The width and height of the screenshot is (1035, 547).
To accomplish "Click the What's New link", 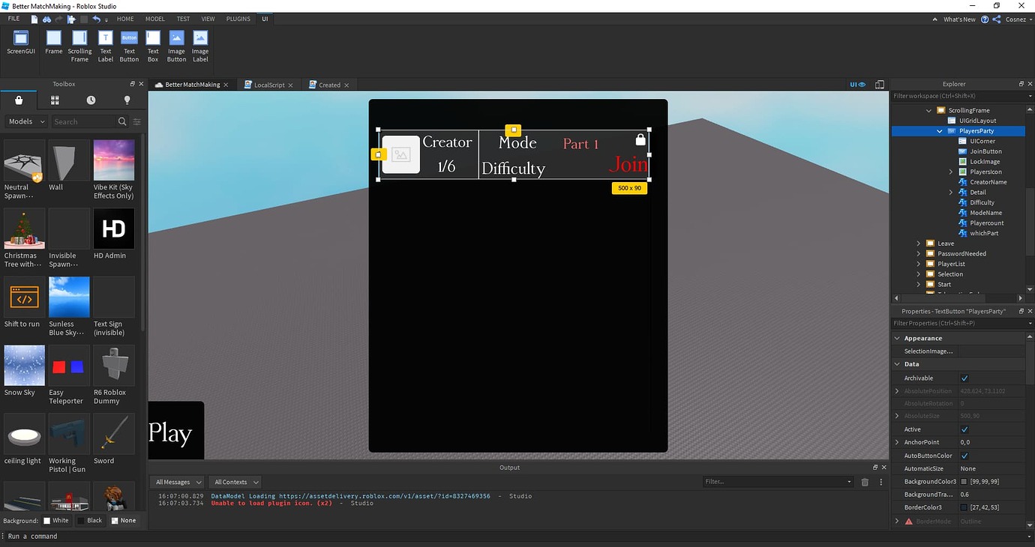I will pyautogui.click(x=959, y=19).
